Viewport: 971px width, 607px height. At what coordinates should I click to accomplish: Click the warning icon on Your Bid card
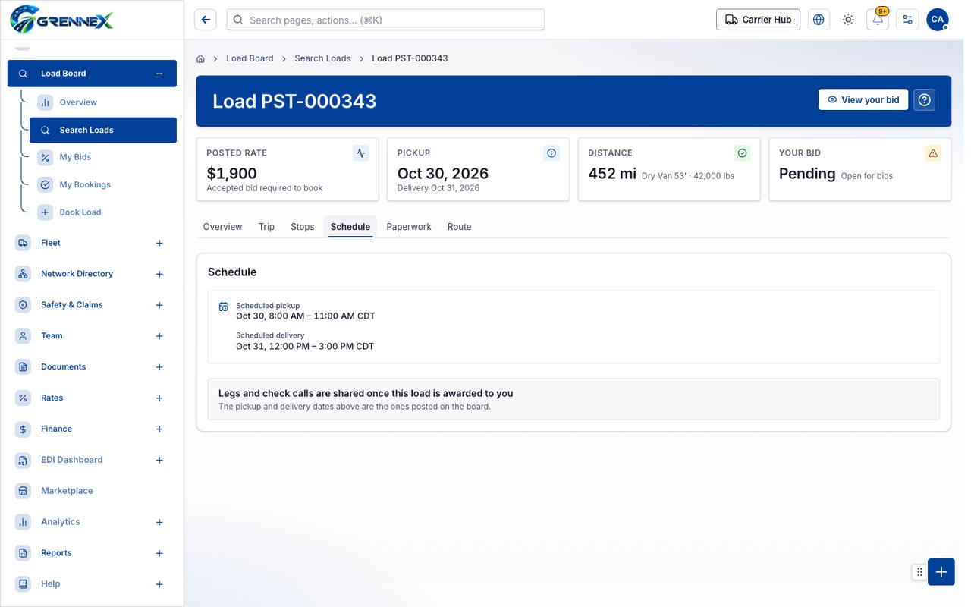[x=933, y=153]
